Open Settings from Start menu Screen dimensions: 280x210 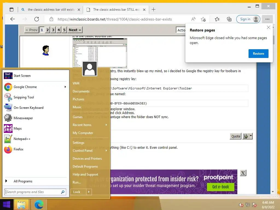78,143
